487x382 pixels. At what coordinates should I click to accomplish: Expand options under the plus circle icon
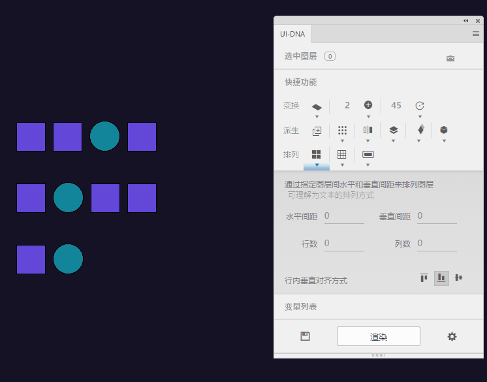pyautogui.click(x=368, y=117)
